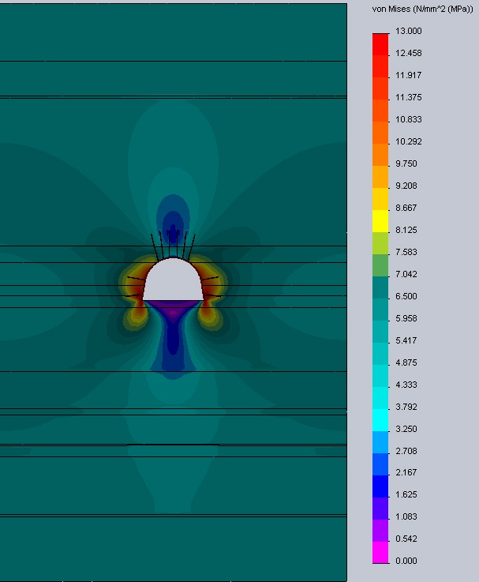The width and height of the screenshot is (479, 582).
Task: Click the purple low-stress zone beneath tunnel floor
Action: point(174,310)
